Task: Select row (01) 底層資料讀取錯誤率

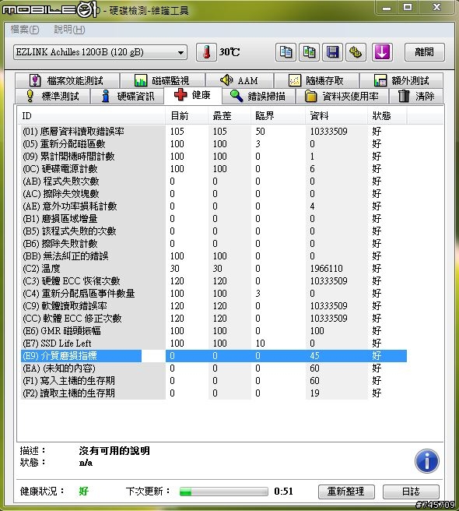Action: 214,132
